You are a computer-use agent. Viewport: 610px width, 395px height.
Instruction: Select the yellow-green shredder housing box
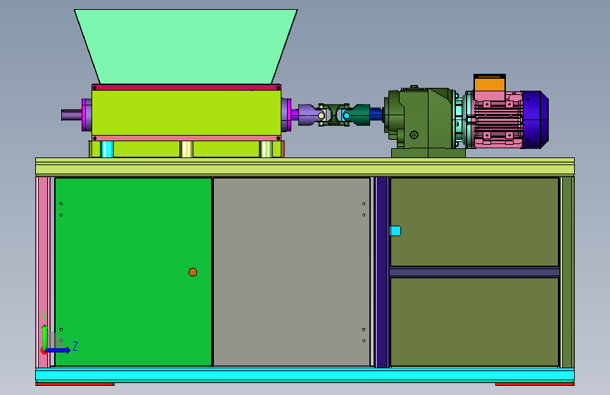tap(186, 112)
